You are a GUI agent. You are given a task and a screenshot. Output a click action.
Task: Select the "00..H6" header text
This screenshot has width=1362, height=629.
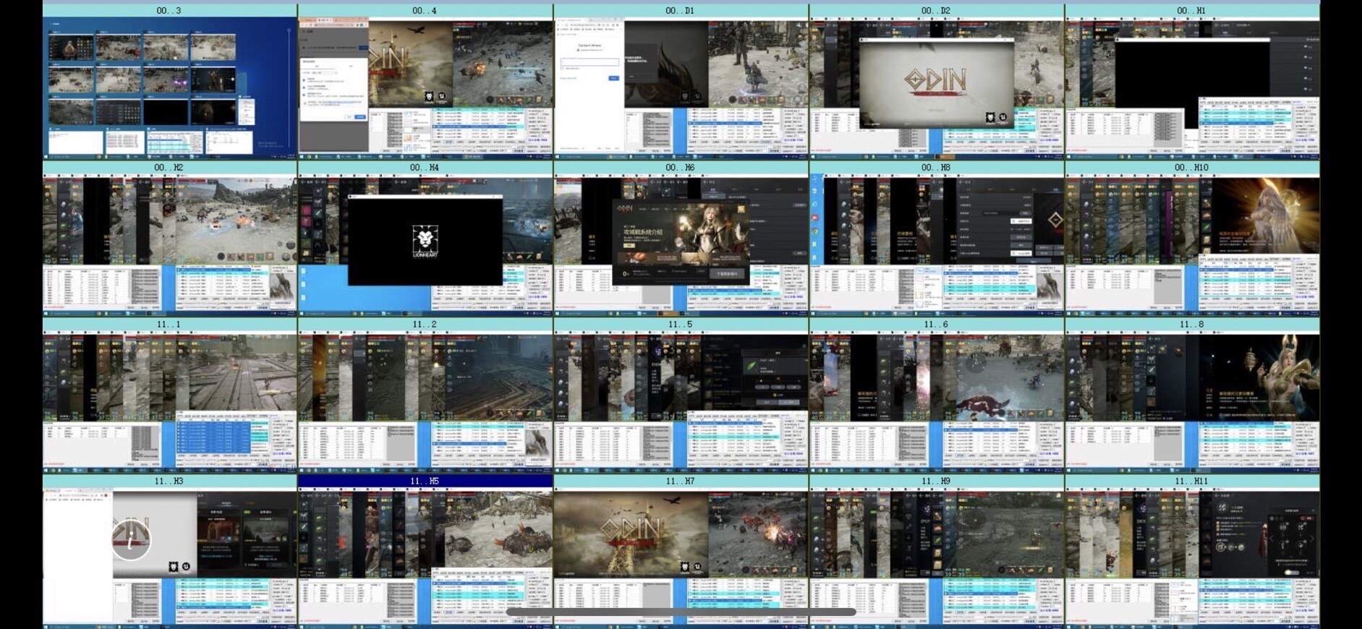click(x=680, y=168)
